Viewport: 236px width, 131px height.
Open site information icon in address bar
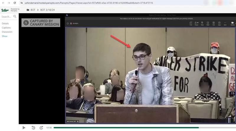(x=22, y=3)
